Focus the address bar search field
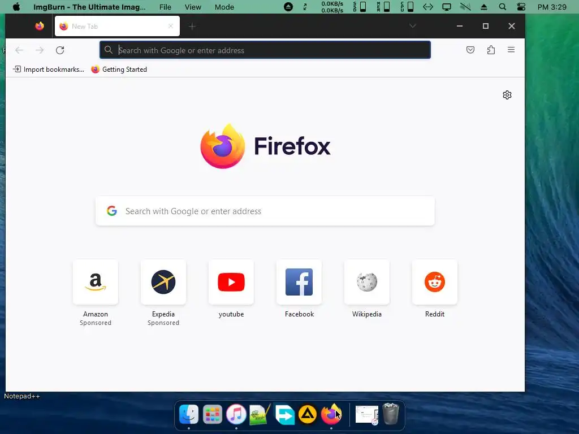 click(x=265, y=50)
